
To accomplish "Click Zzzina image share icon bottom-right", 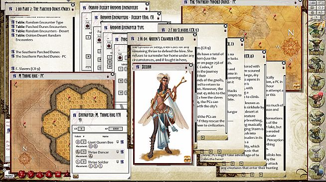I will (187, 159).
